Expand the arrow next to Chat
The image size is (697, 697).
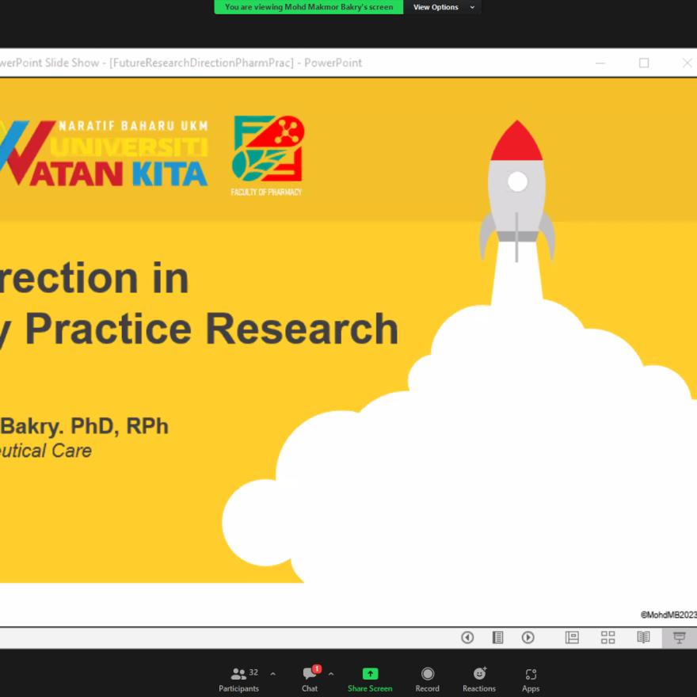331,674
